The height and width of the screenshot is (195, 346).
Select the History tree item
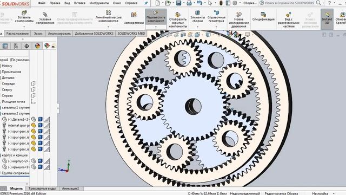(7, 66)
